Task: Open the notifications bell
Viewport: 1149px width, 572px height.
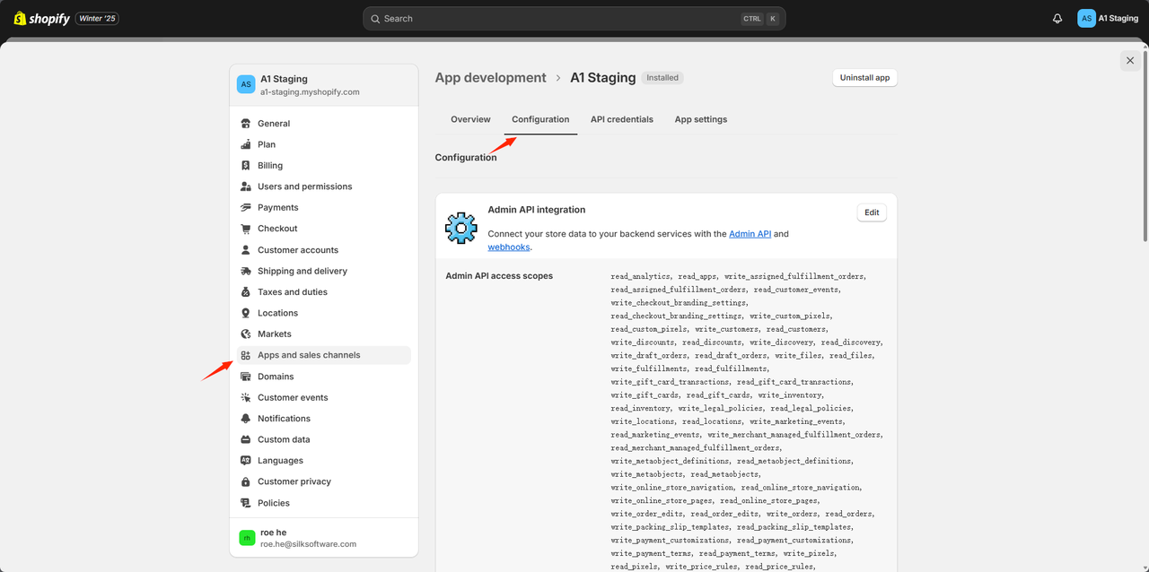Action: (x=1057, y=18)
